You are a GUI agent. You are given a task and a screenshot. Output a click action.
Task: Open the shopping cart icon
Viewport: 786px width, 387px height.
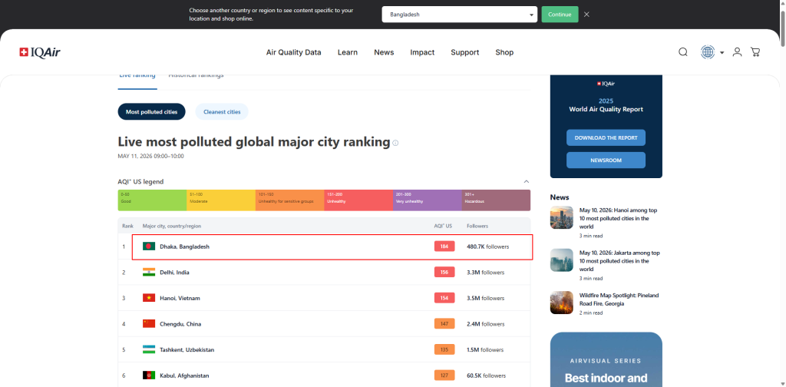[x=755, y=52]
